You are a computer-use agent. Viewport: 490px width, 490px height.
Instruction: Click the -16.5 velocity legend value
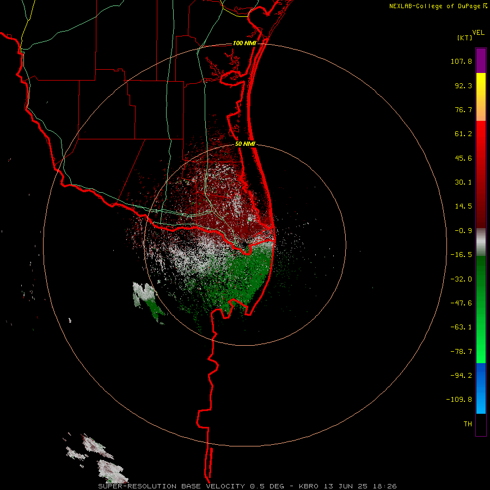click(x=461, y=255)
